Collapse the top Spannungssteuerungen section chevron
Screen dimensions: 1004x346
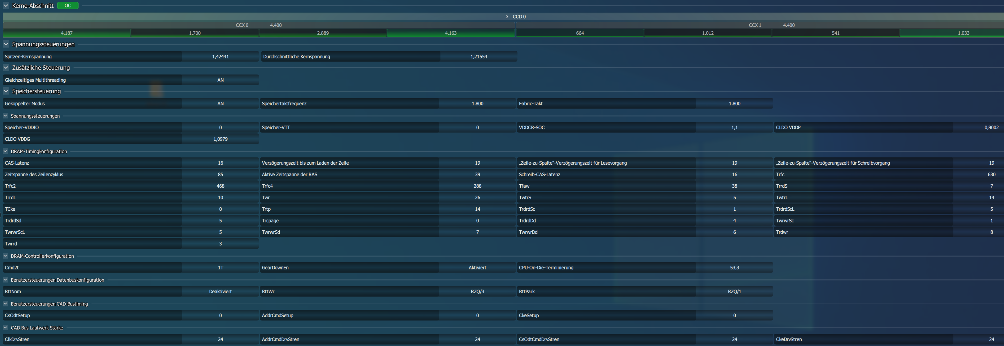click(x=6, y=44)
